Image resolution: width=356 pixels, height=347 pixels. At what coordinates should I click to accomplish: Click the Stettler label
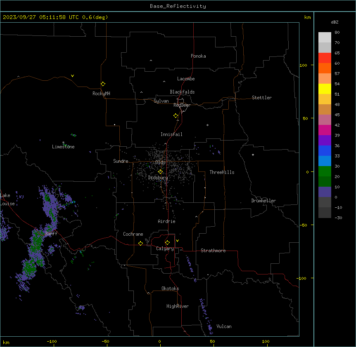pos(262,98)
